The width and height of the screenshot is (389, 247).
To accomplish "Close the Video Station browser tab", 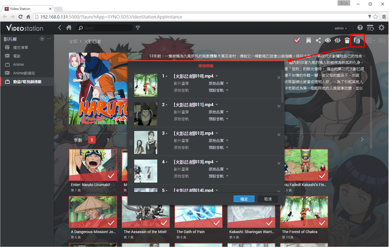I will click(x=50, y=9).
